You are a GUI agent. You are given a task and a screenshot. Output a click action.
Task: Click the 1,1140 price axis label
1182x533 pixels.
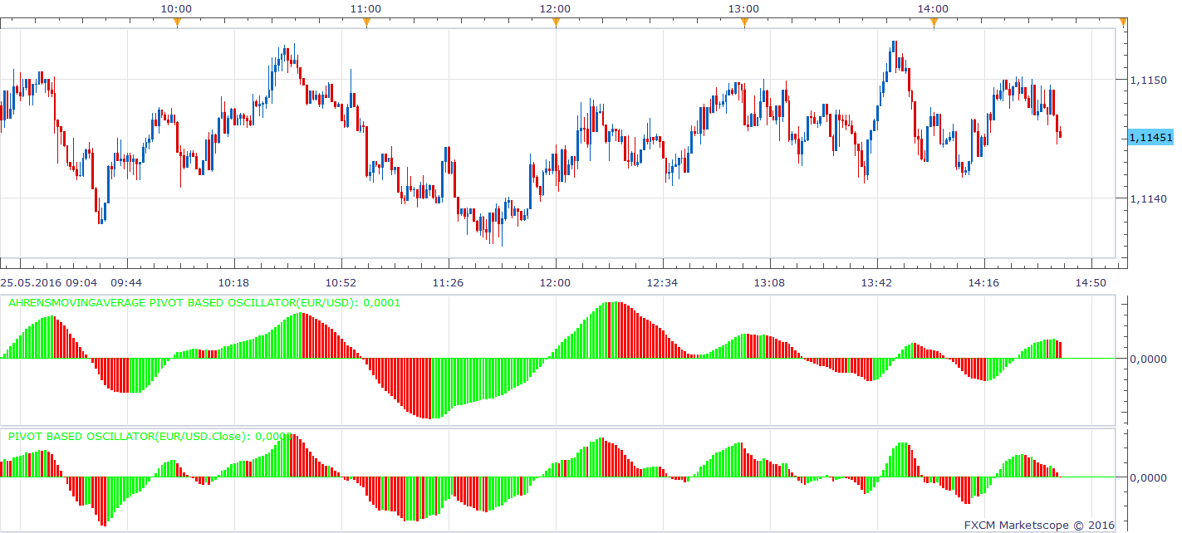(x=1150, y=198)
